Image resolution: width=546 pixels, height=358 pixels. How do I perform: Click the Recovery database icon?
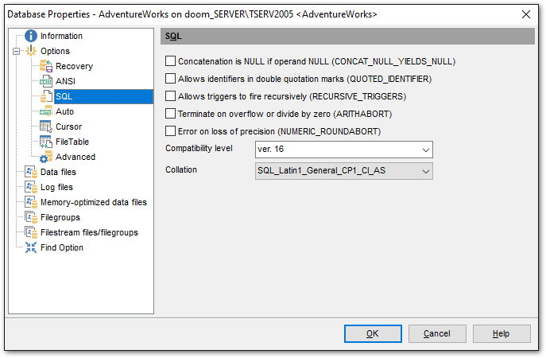click(x=46, y=66)
